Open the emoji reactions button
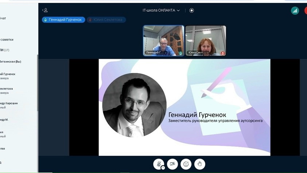The image size is (307, 173). point(186,164)
